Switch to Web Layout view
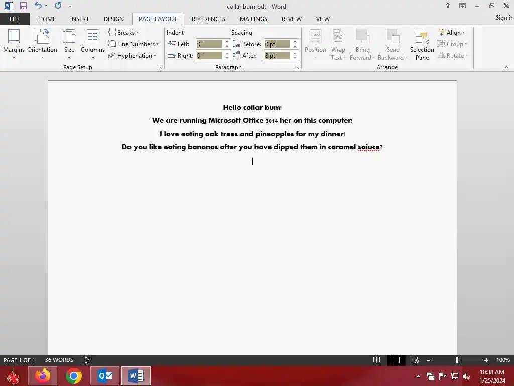Viewport: 514px width, 386px height. click(x=415, y=360)
